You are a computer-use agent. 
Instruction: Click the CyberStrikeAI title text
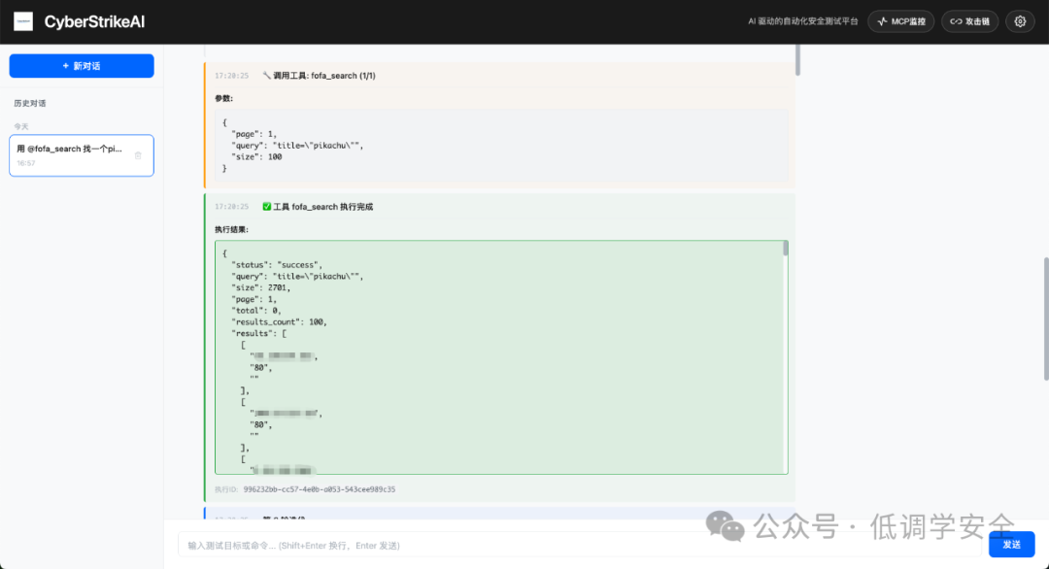94,21
